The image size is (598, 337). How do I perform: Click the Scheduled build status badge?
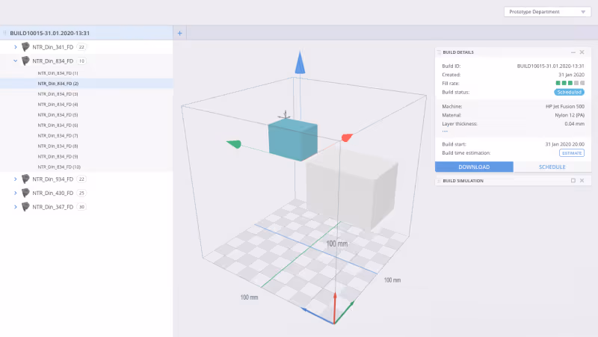click(569, 92)
